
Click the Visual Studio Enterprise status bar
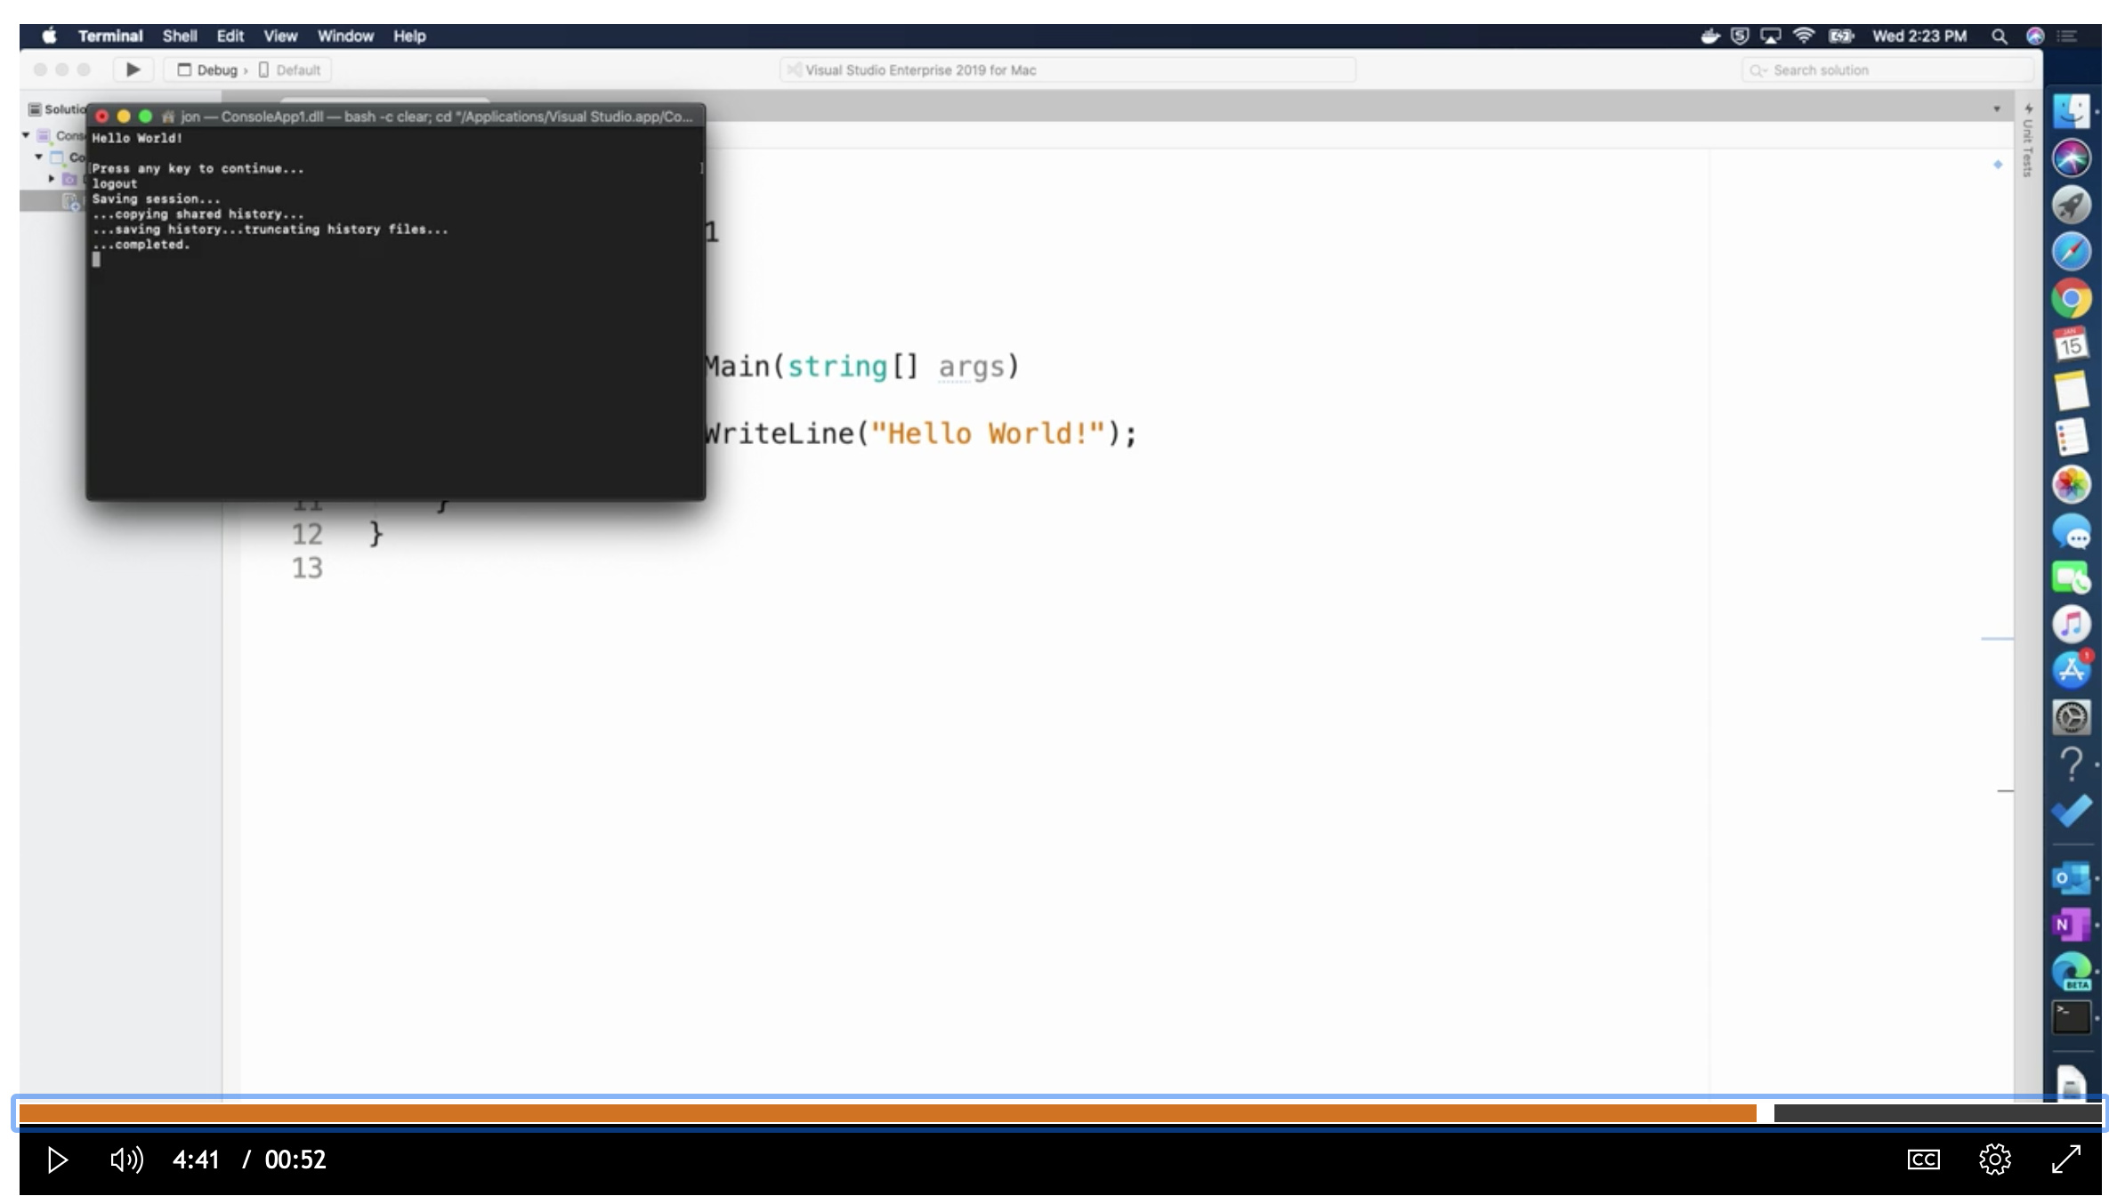[1068, 70]
